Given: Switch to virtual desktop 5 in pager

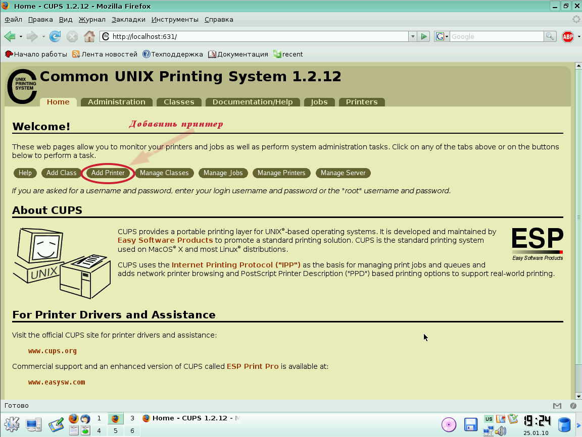Looking at the screenshot, I should coord(115,431).
